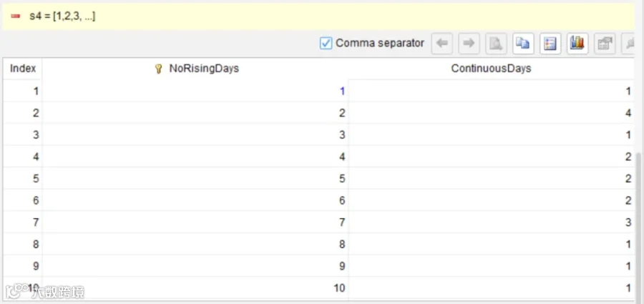
Task: Click the document search/preview icon
Action: [x=496, y=44]
